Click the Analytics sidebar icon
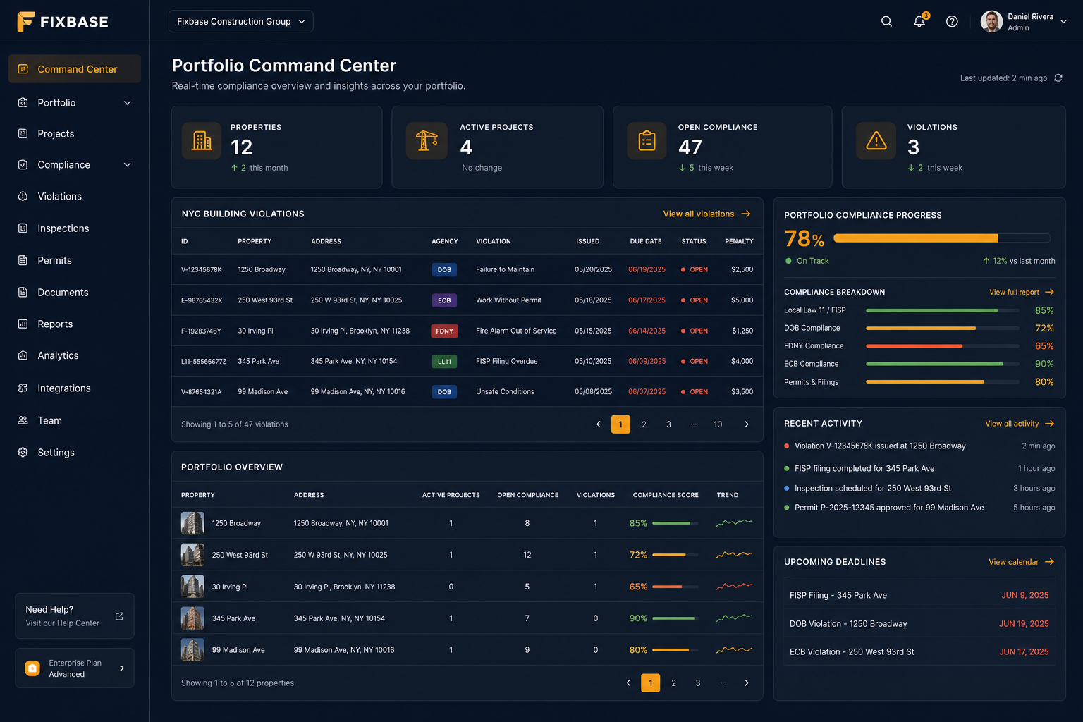Viewport: 1083px width, 722px height. point(23,355)
